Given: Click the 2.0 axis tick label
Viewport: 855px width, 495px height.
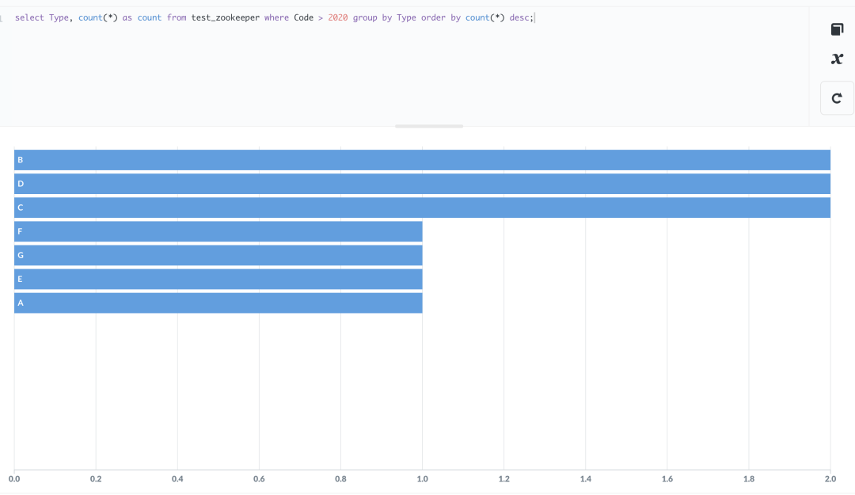Looking at the screenshot, I should [830, 478].
